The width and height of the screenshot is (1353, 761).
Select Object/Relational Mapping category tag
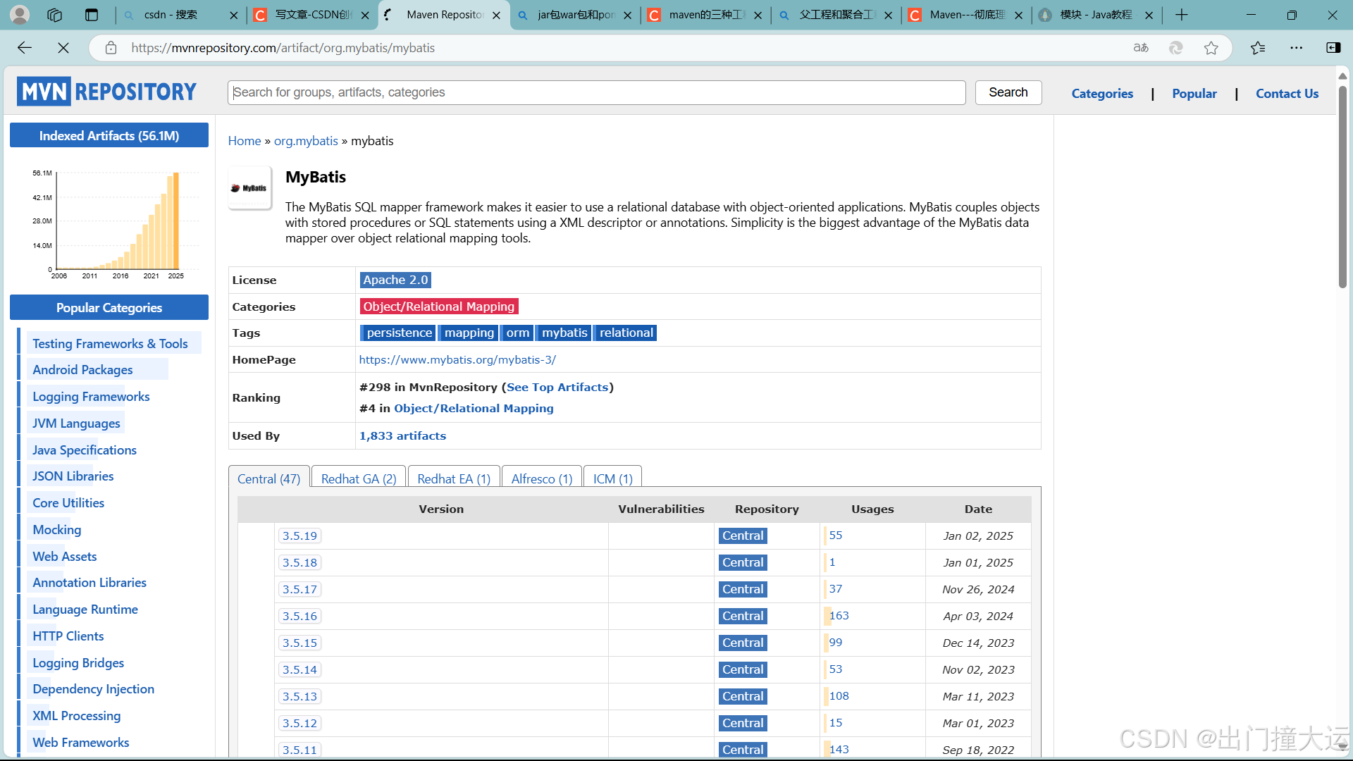438,307
